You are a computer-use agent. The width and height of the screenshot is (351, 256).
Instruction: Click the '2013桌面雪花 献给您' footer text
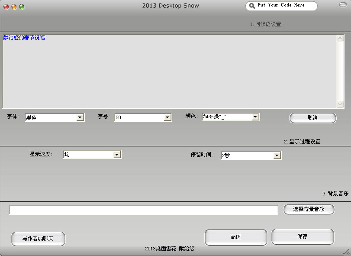170,249
